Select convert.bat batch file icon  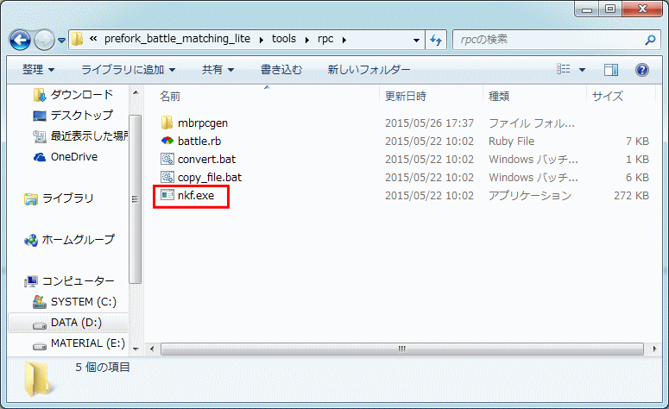167,159
